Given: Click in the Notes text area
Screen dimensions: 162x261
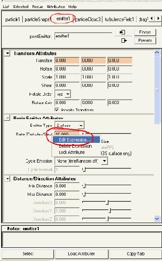Looking at the screenshot, I should click(81, 240).
